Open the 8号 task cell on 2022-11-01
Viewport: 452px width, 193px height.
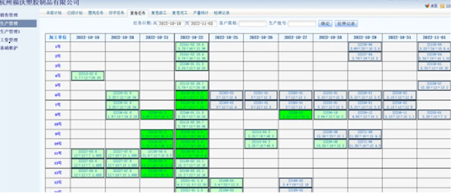point(434,115)
